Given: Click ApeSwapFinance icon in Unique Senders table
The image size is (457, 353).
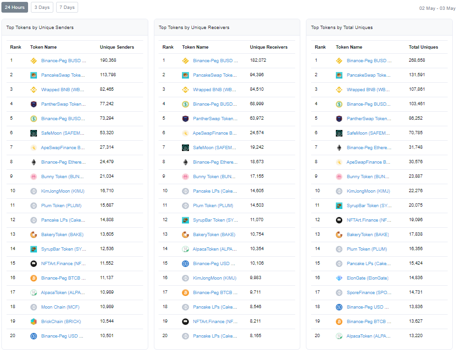Looking at the screenshot, I should pos(34,148).
